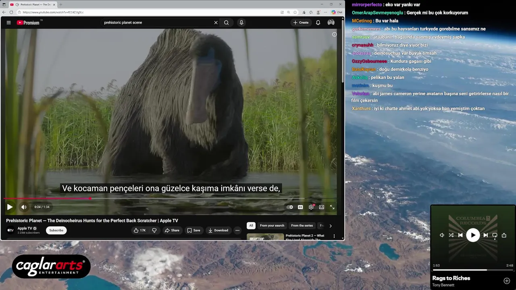This screenshot has height=290, width=516.
Task: Open YouTube notifications bell
Action: click(x=318, y=23)
